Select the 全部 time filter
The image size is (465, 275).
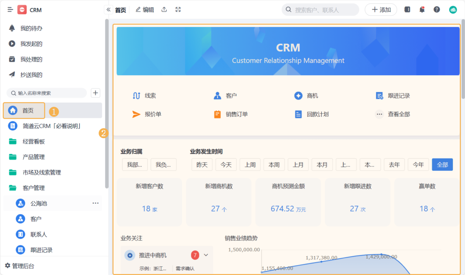point(442,165)
